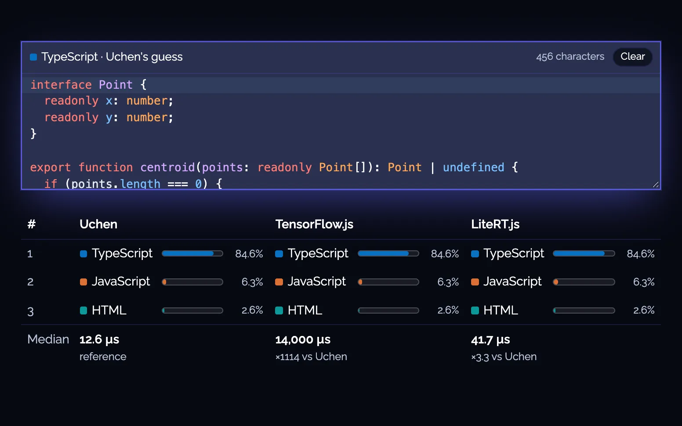Click blue swatch beside LiteRT.js TypeScript
682x426 pixels.
tap(475, 254)
